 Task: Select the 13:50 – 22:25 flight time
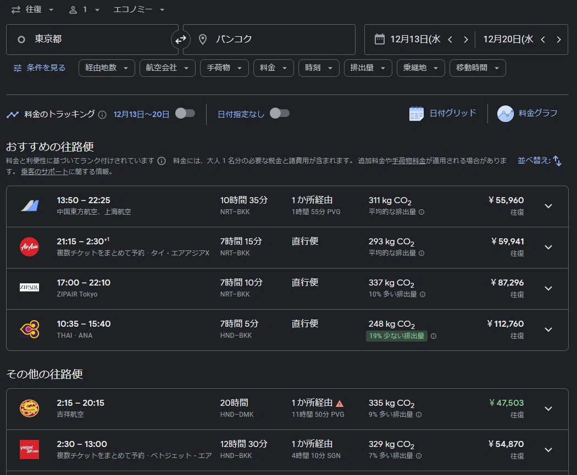tap(84, 200)
